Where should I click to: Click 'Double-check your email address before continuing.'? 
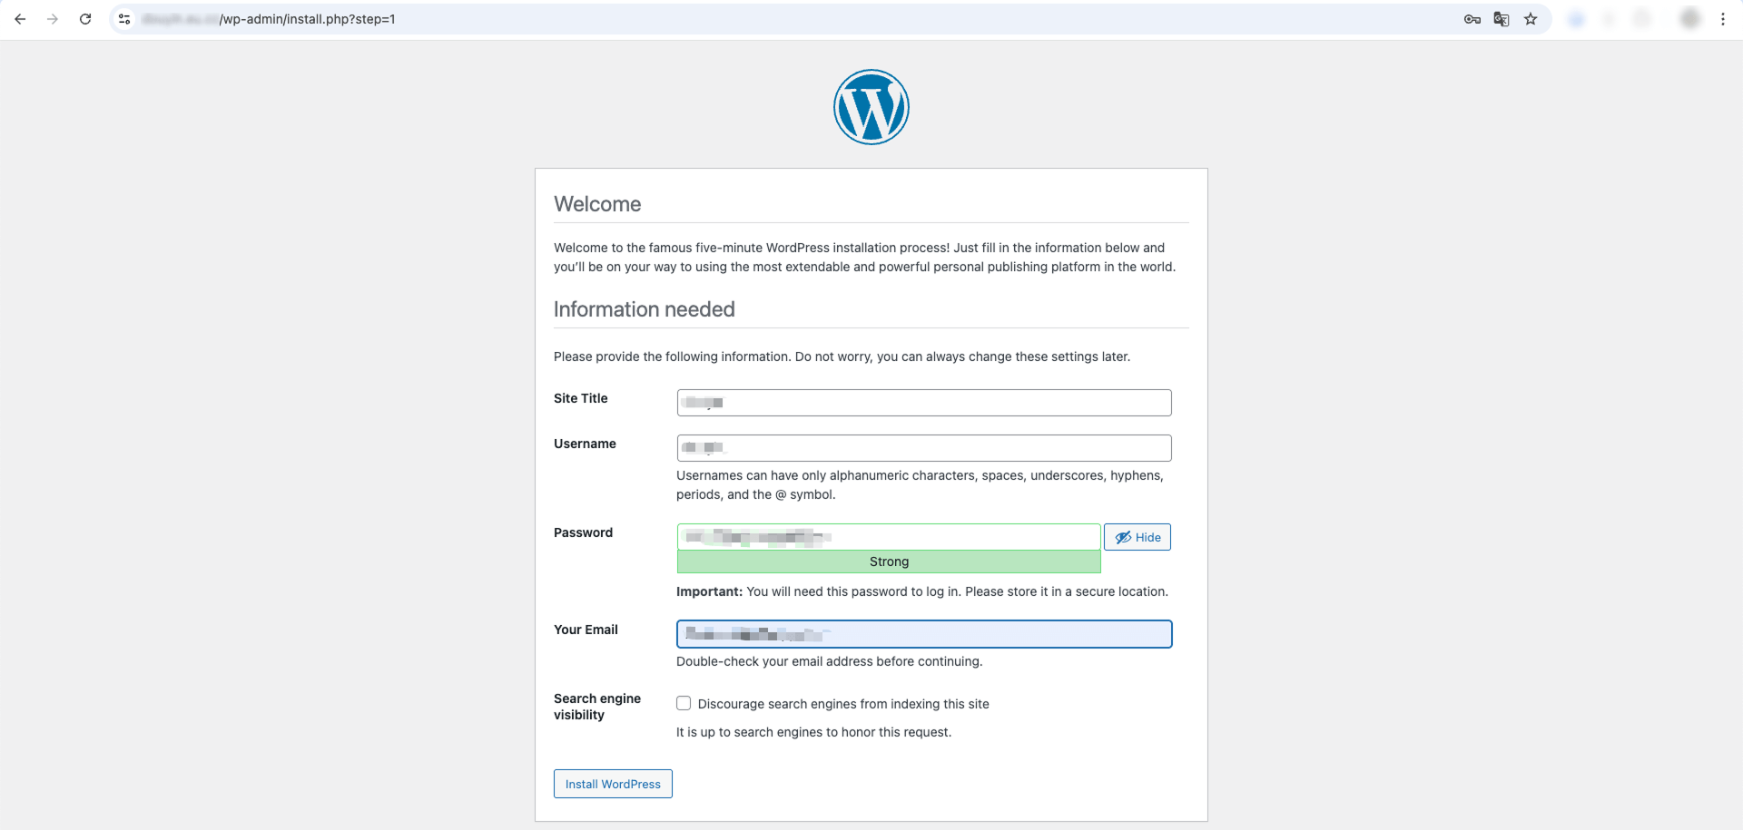click(x=830, y=661)
